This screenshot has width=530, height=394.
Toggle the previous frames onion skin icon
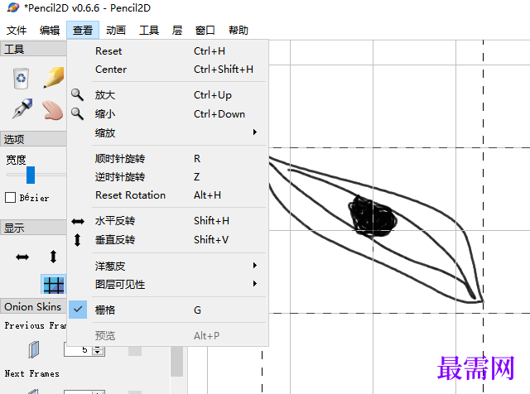pyautogui.click(x=33, y=349)
